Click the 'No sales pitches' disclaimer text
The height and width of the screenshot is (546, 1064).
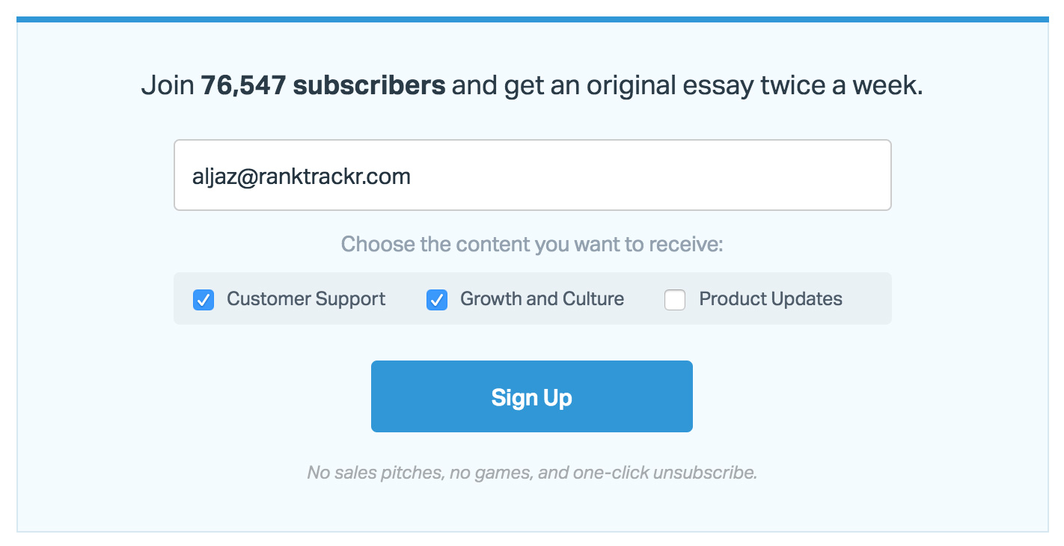[532, 473]
